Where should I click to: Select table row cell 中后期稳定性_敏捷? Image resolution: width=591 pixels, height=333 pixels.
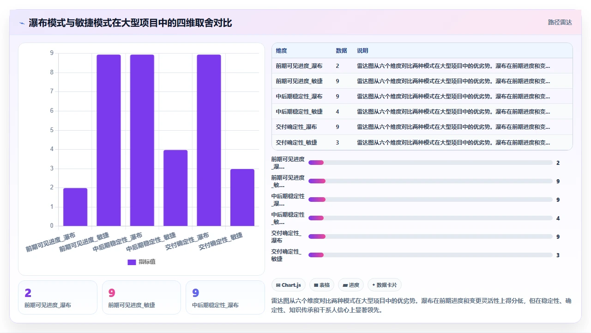(x=299, y=112)
